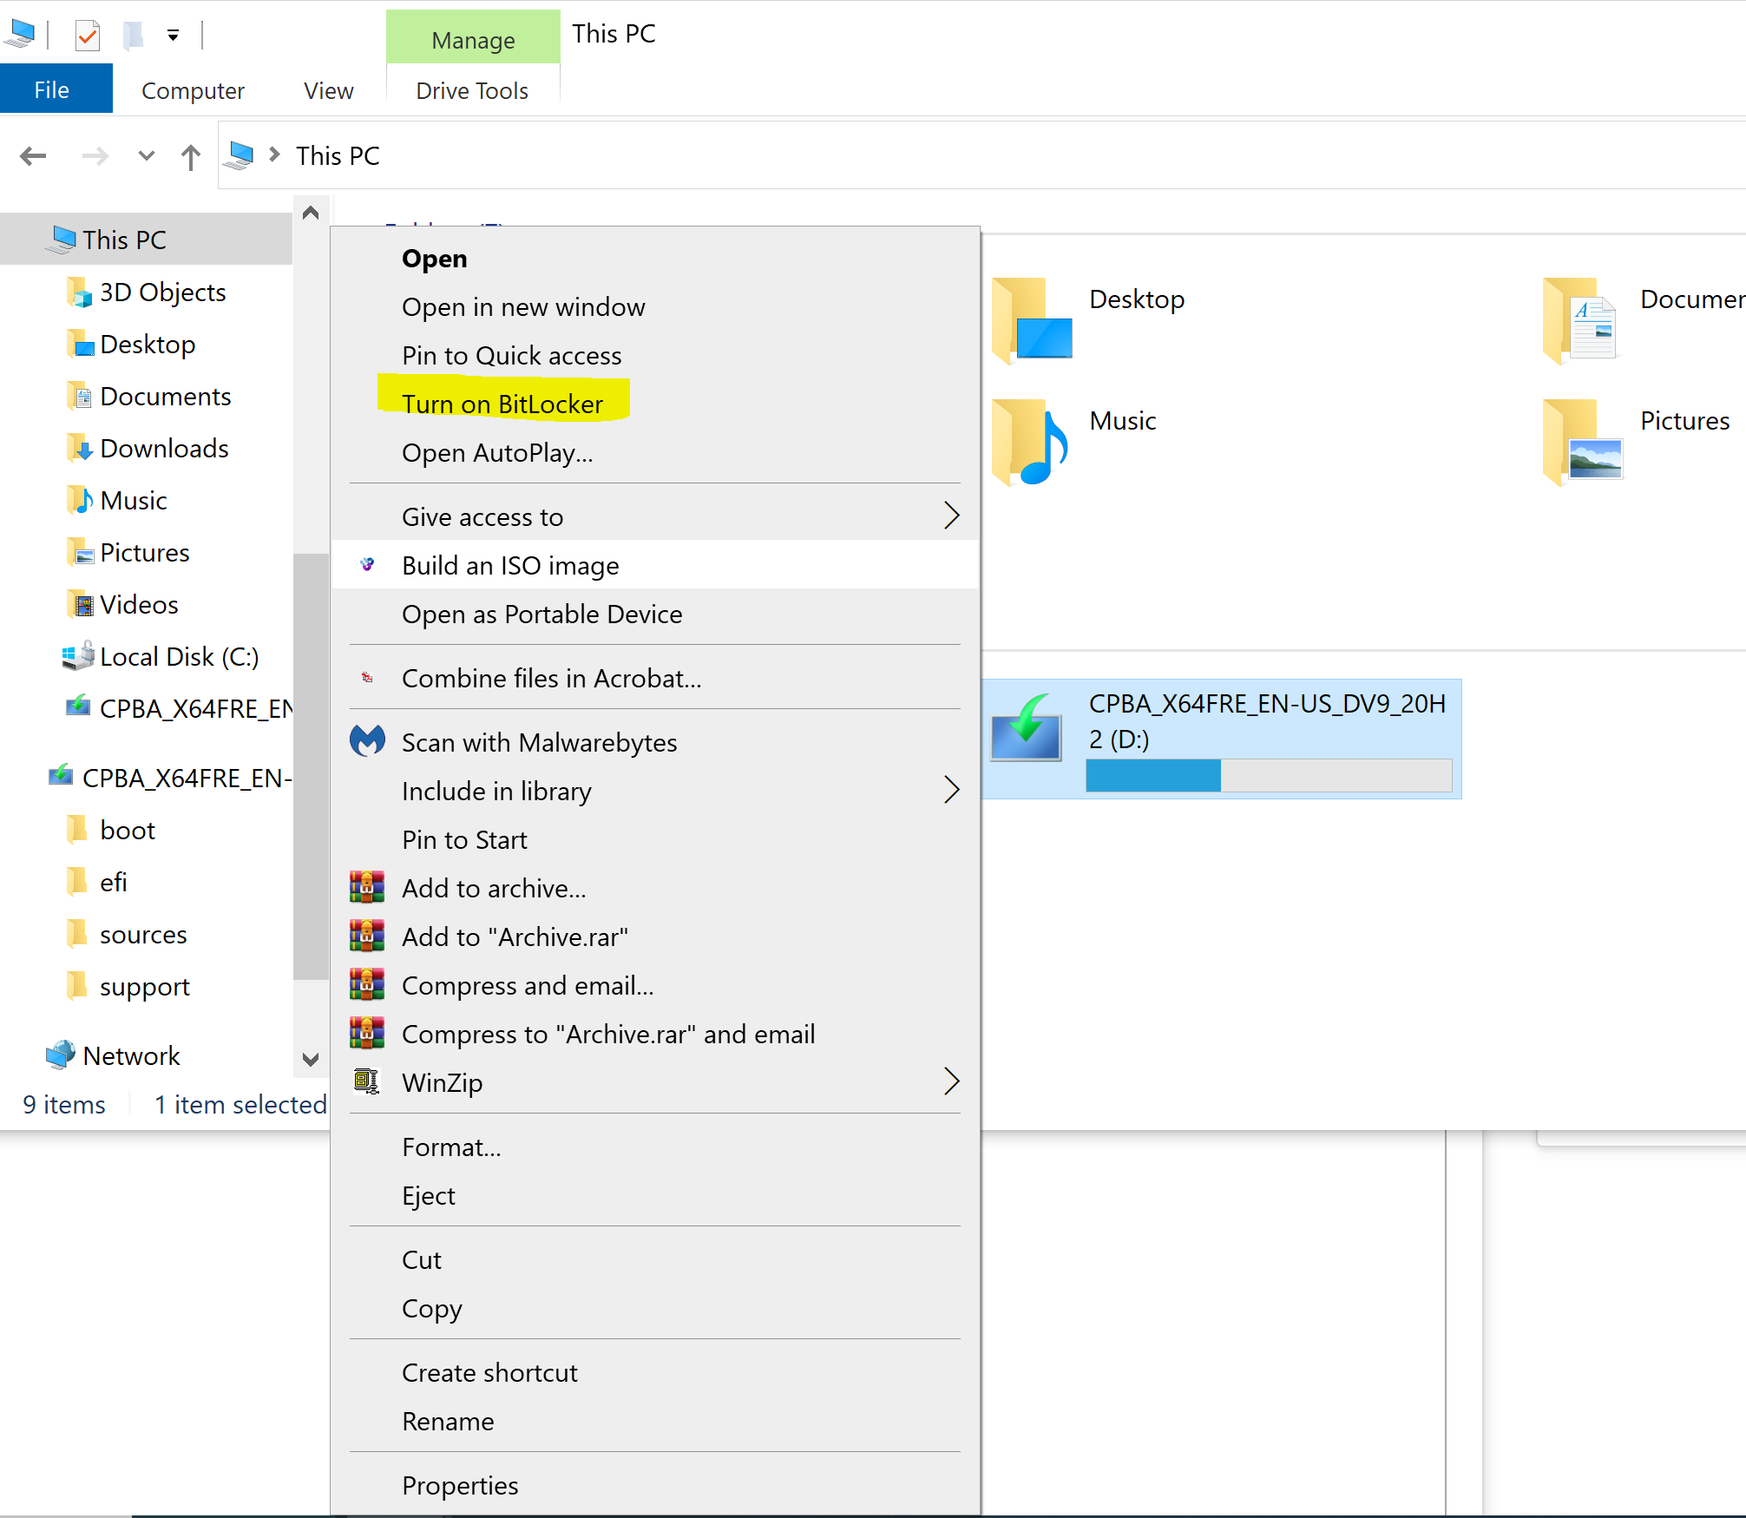Click Scan with Malwarebytes entry

point(539,743)
